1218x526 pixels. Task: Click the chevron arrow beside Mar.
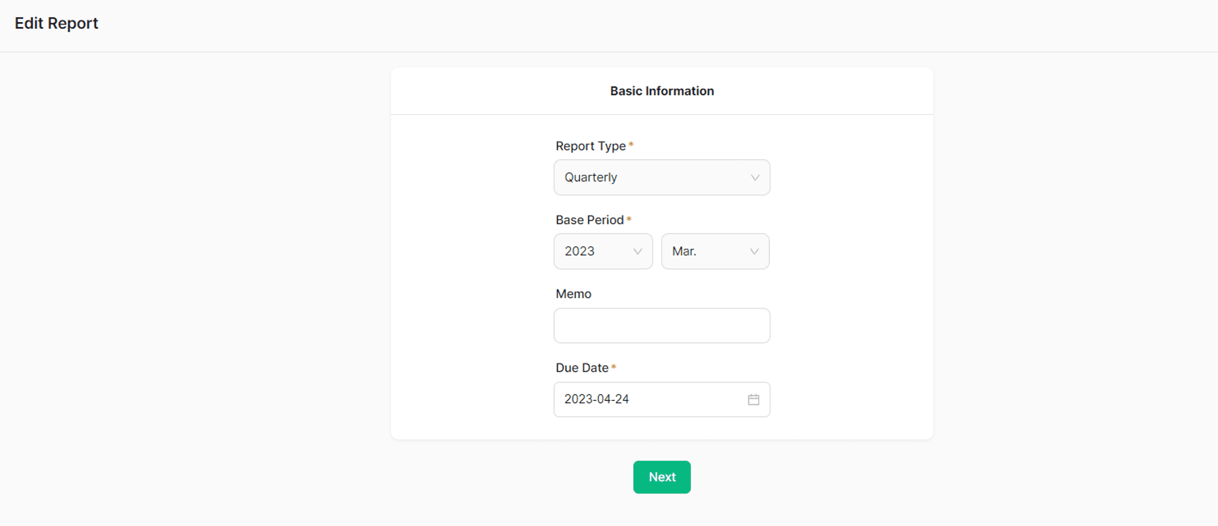tap(754, 251)
